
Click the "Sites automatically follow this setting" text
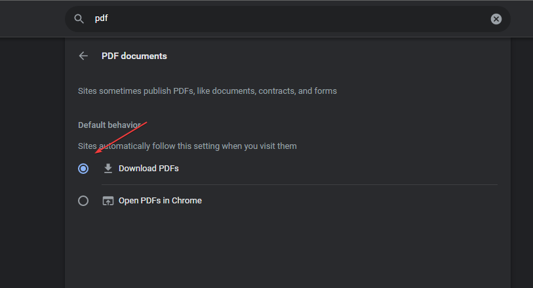(188, 146)
